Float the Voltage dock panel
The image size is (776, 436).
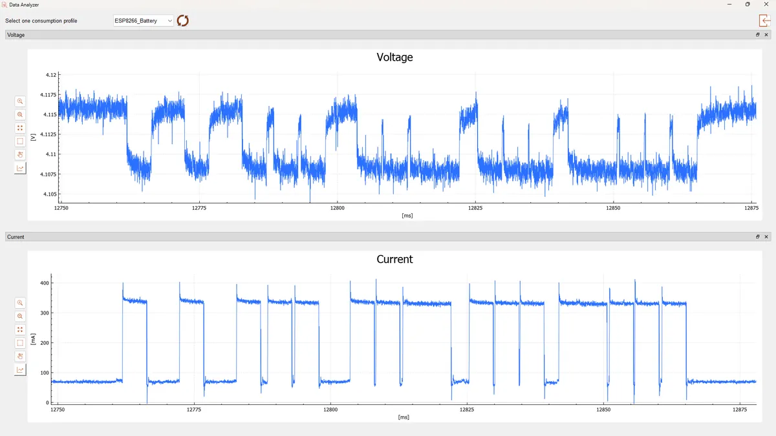pyautogui.click(x=758, y=35)
